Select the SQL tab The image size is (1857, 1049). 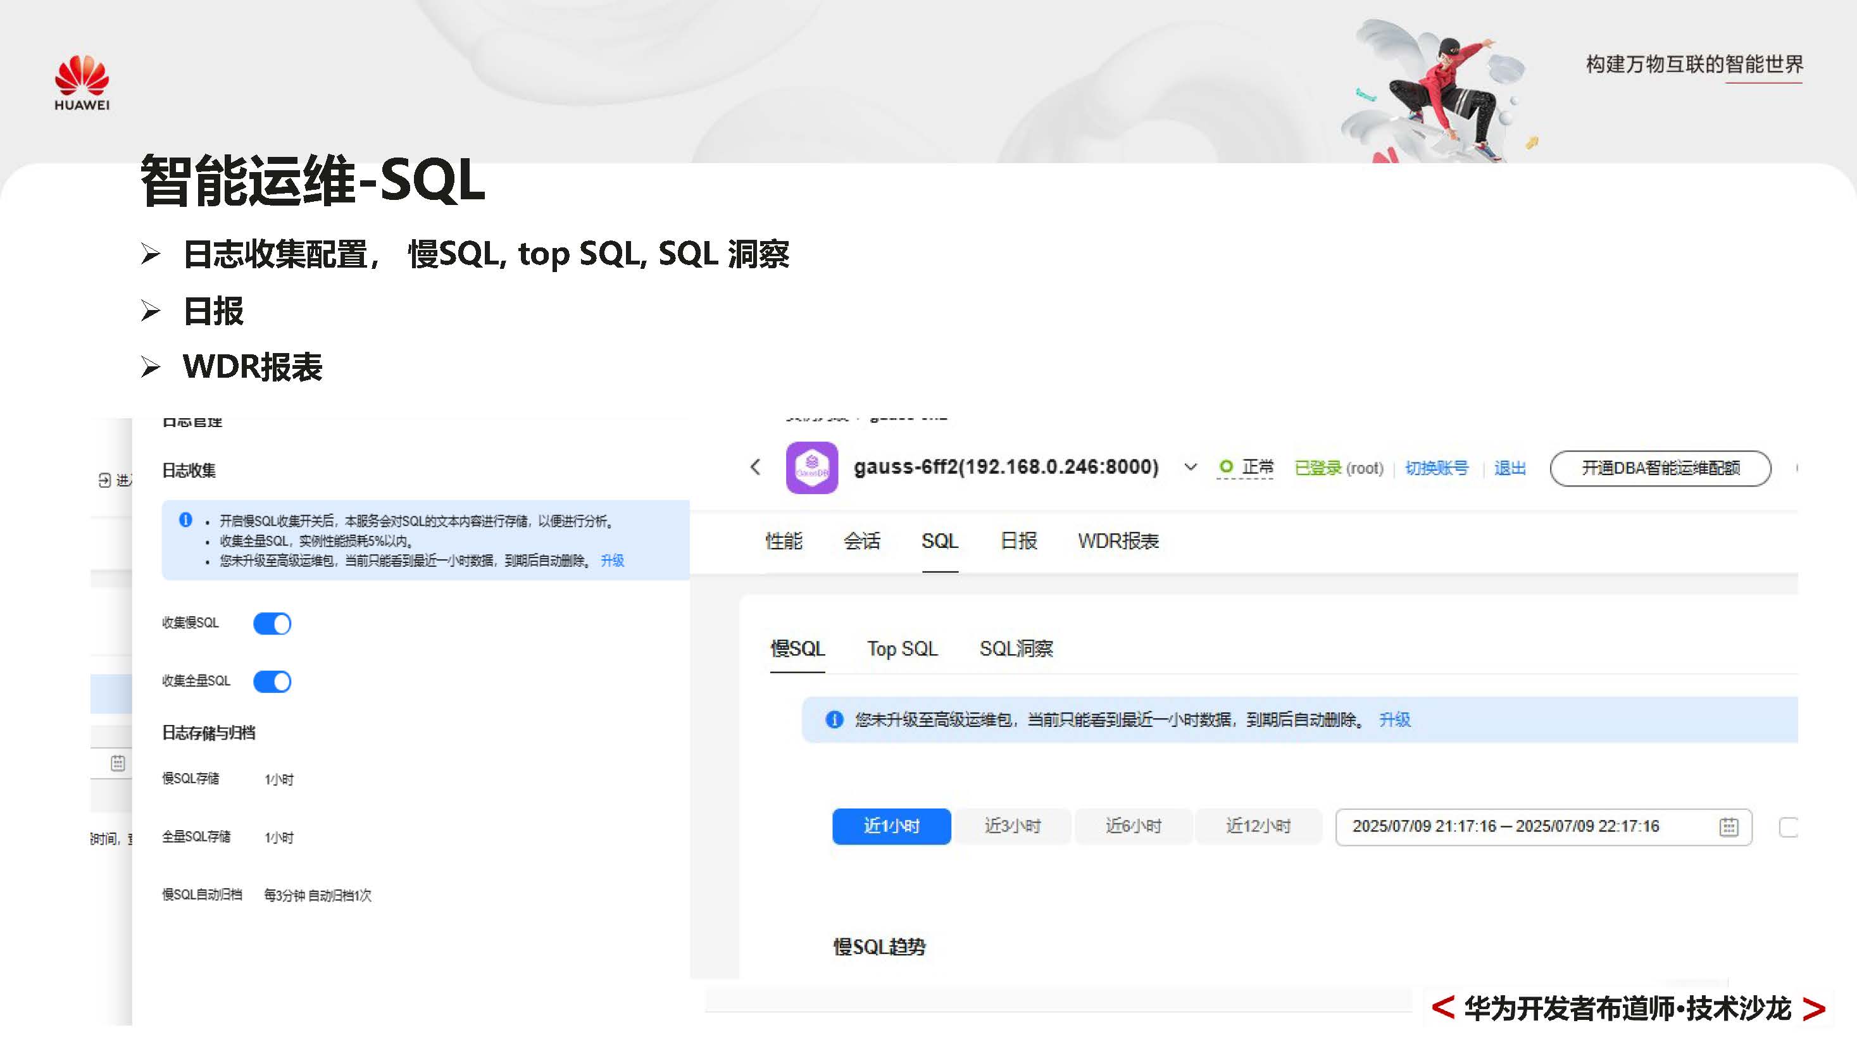click(x=939, y=541)
